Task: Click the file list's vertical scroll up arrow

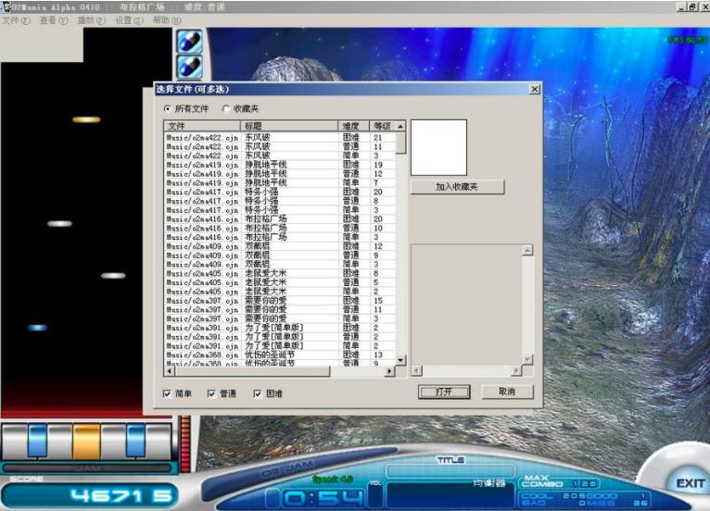Action: tap(400, 126)
